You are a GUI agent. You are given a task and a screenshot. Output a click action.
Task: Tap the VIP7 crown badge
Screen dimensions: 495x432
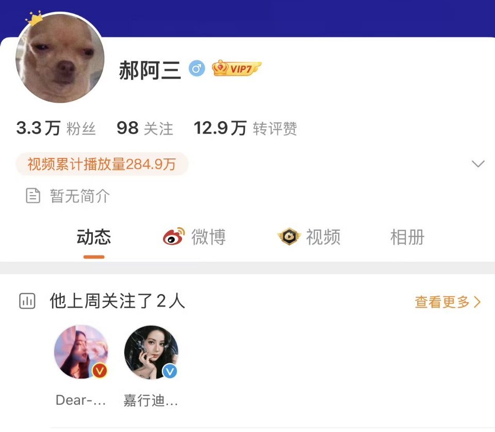coord(236,68)
